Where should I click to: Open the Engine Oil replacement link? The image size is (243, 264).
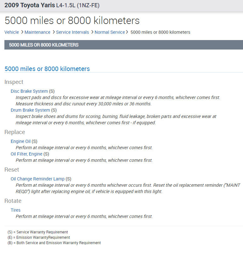coord(21,141)
